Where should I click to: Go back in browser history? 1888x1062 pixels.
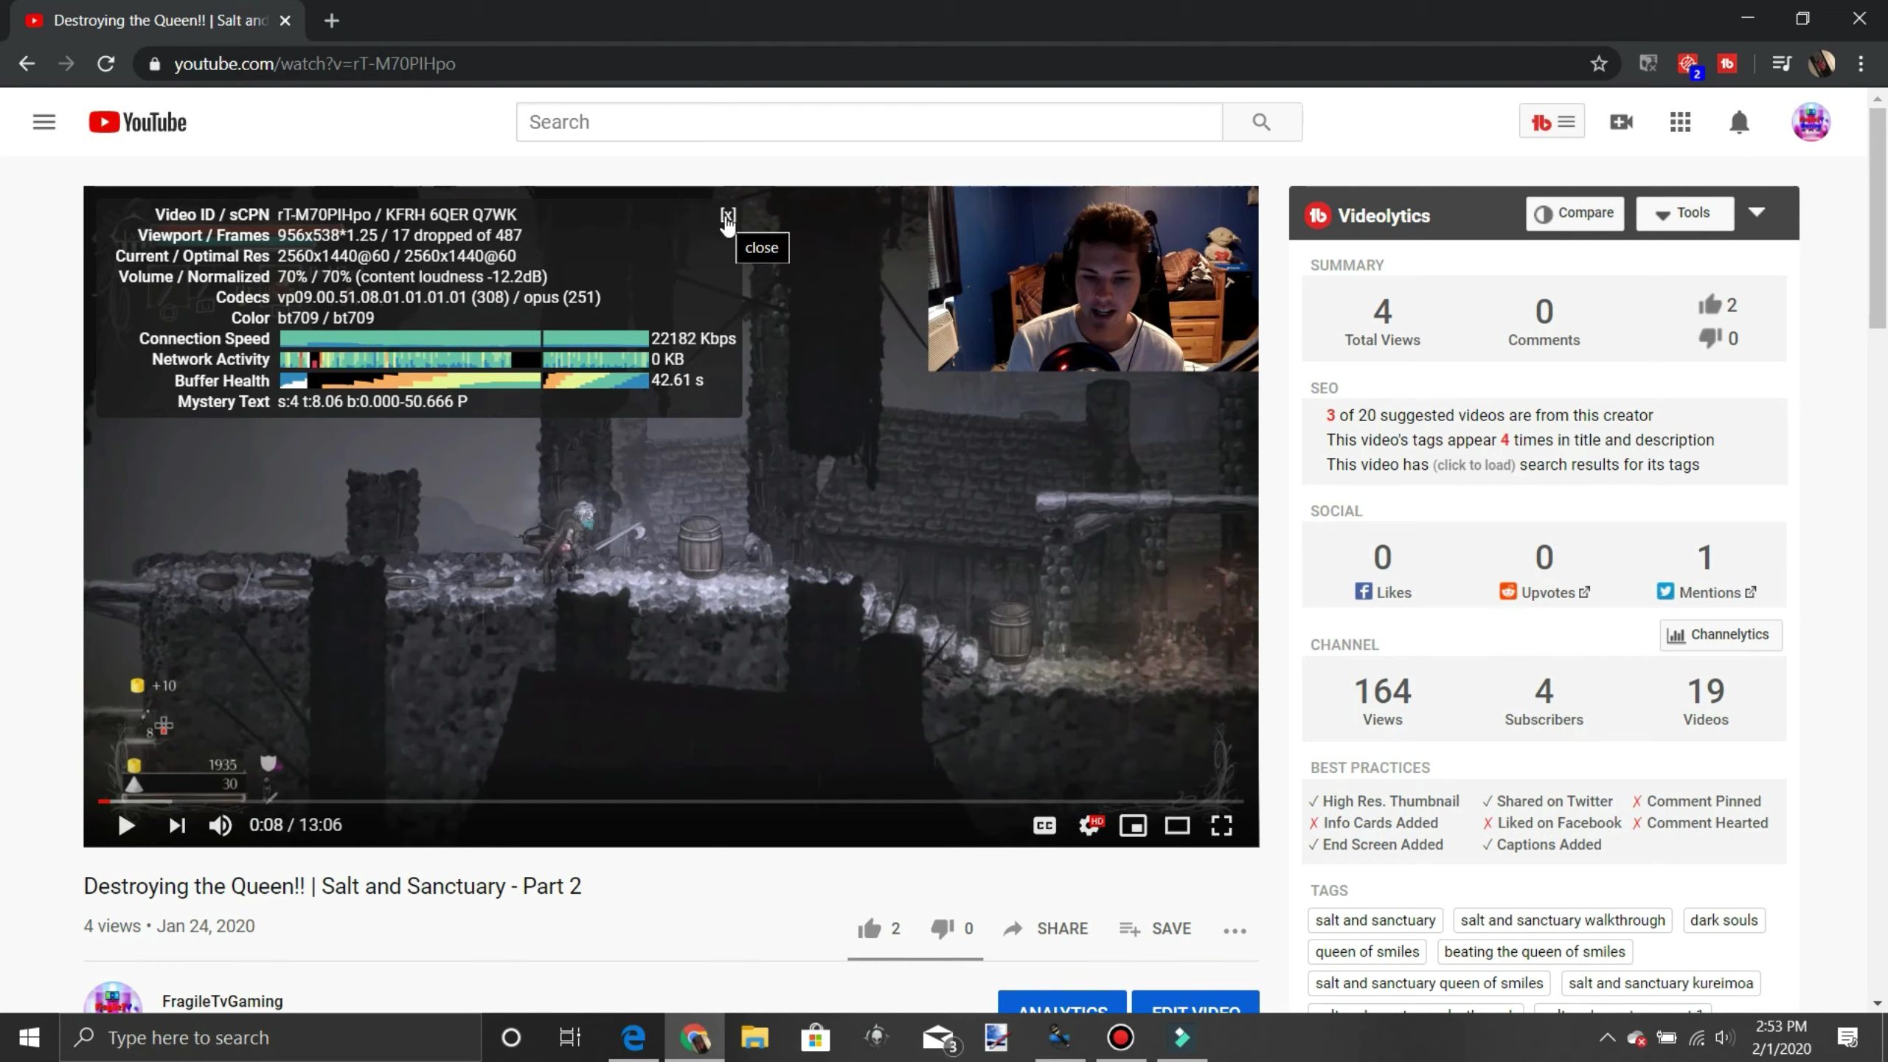point(27,64)
